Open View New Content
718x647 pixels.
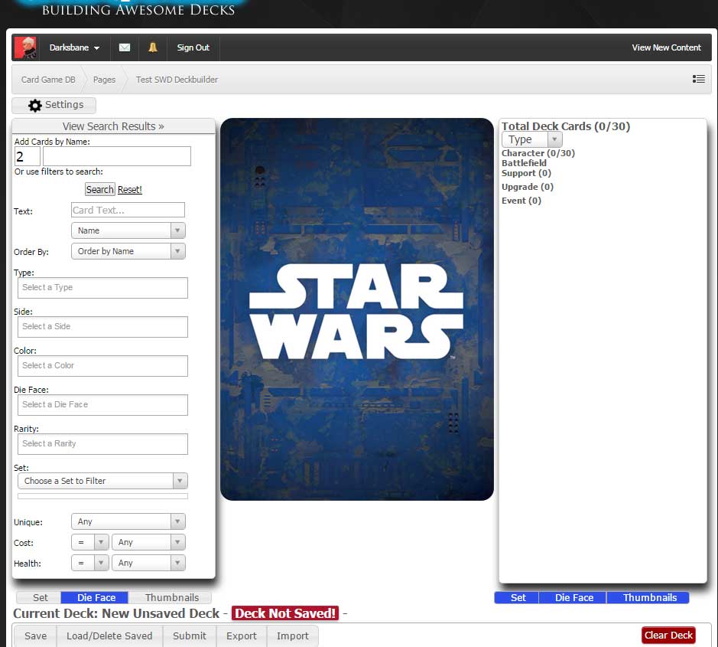(666, 47)
